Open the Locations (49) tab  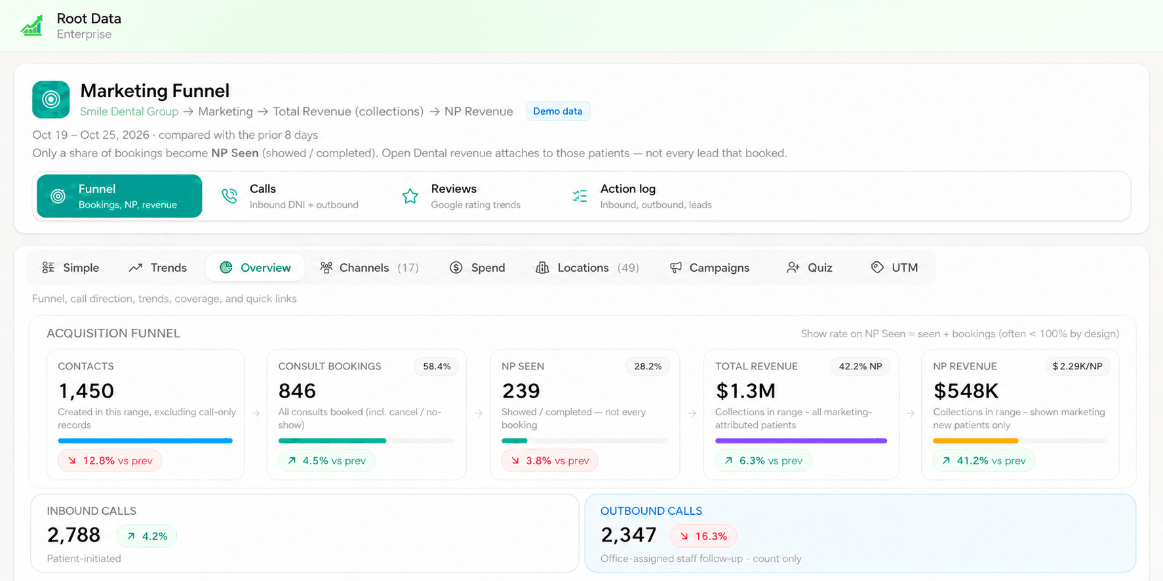tap(587, 267)
